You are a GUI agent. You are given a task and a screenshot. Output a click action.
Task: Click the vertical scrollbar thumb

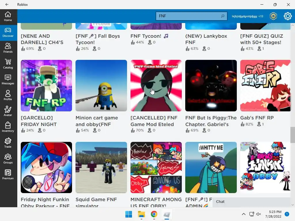click(293, 135)
